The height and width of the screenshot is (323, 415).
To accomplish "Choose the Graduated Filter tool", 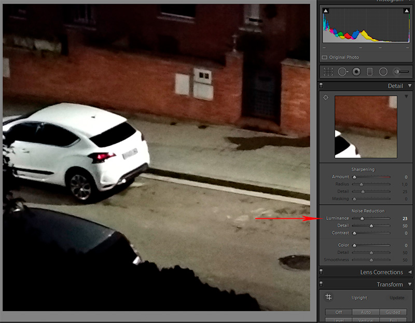I will pyautogui.click(x=370, y=72).
